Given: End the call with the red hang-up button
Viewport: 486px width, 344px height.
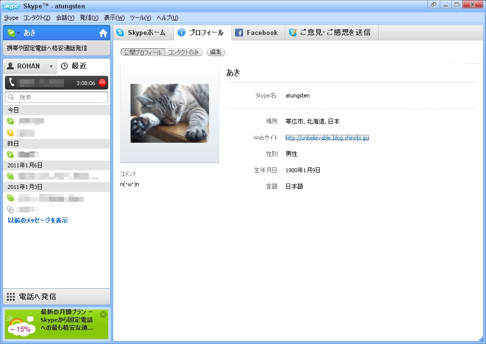Looking at the screenshot, I should tap(102, 83).
